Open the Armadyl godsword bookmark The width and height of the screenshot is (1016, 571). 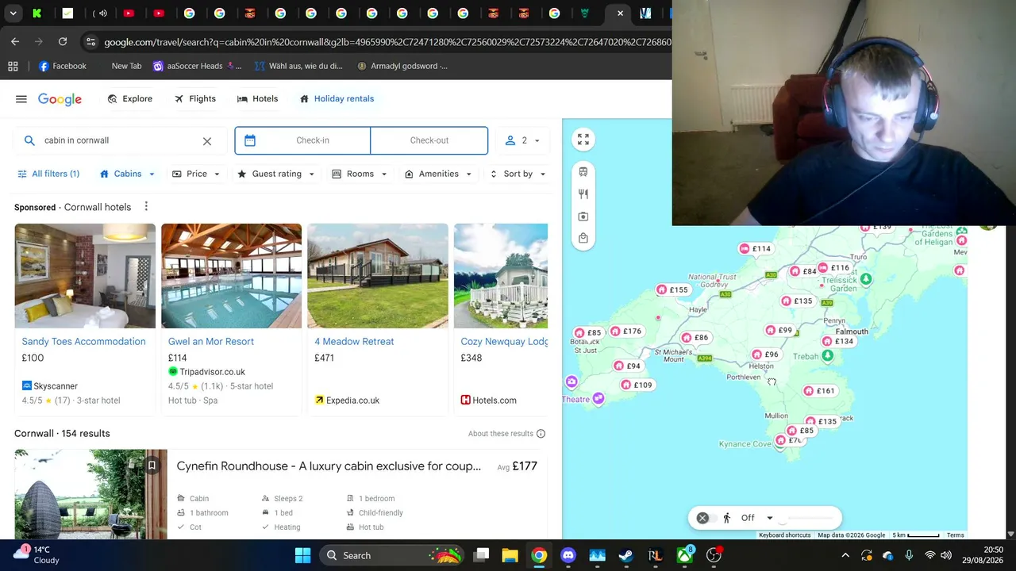[402, 66]
